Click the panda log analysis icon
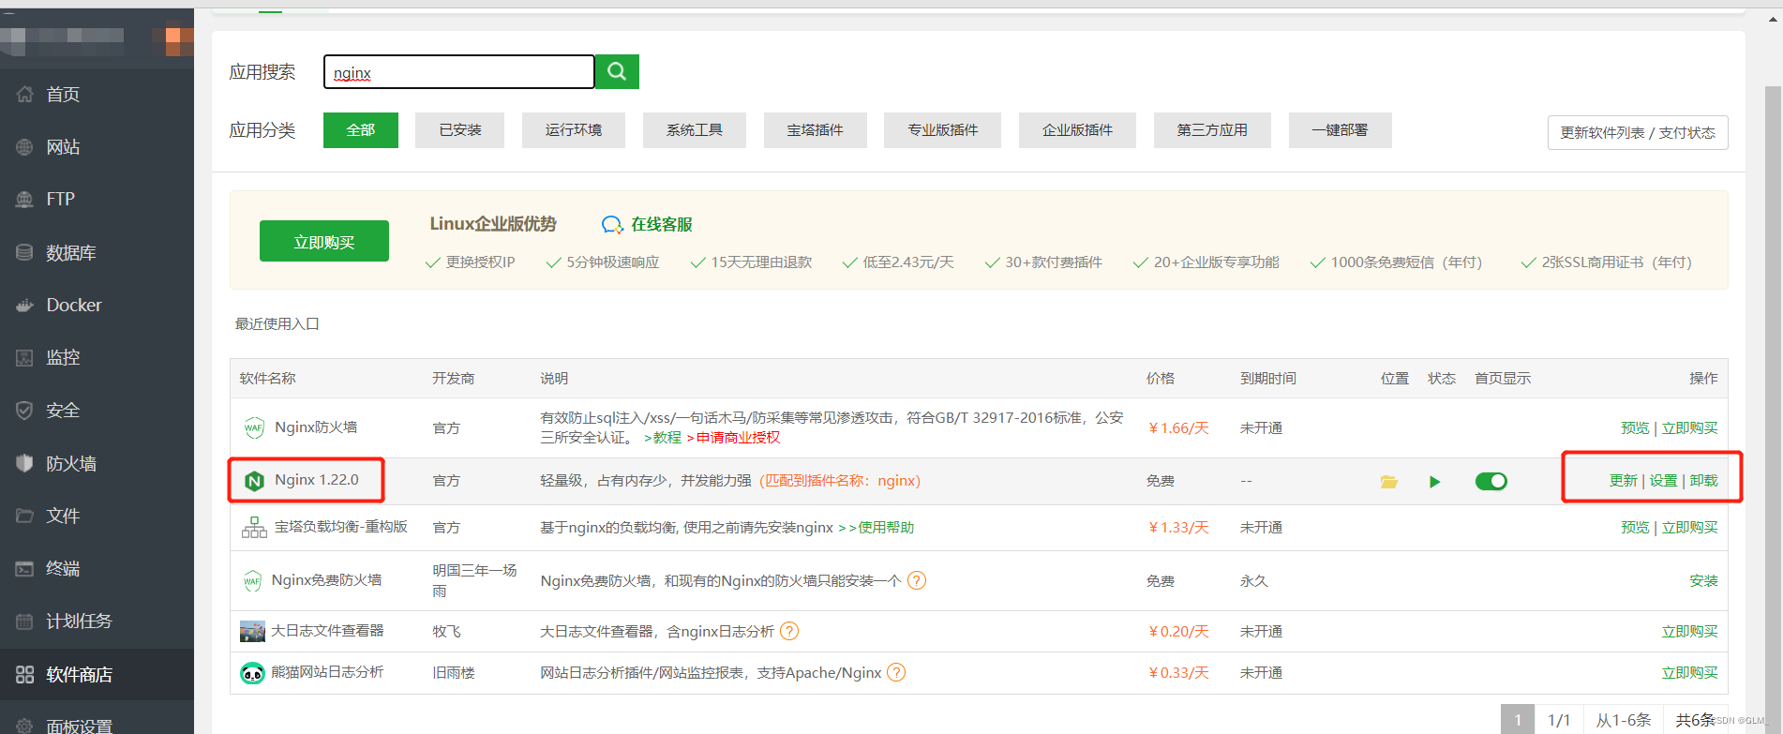This screenshot has height=734, width=1783. coord(252,673)
